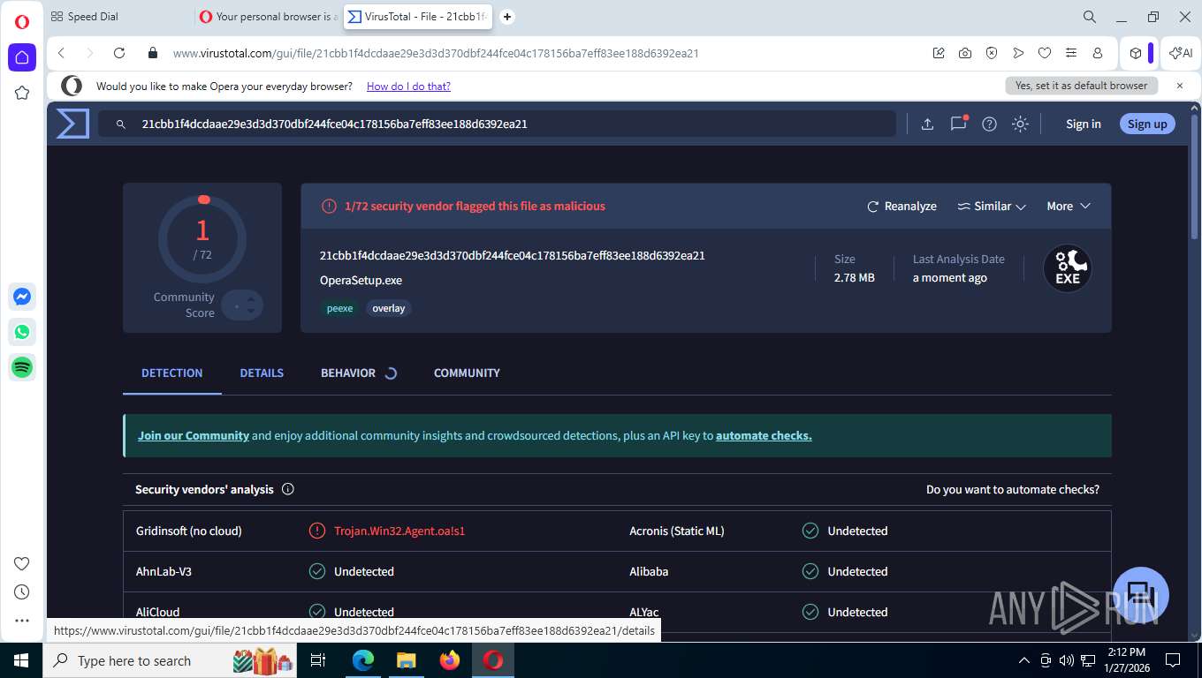The height and width of the screenshot is (678, 1202).
Task: Open the address bar shield privacy icon
Action: [x=992, y=53]
